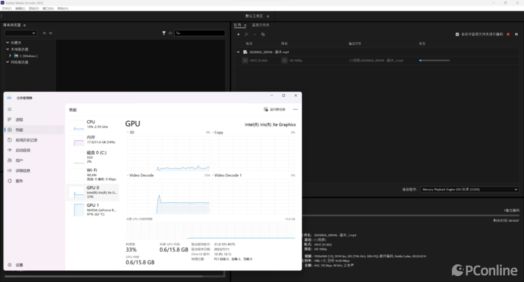The image size is (524, 282).
Task: Expand the C: (Windows) drive
Action: (10, 56)
